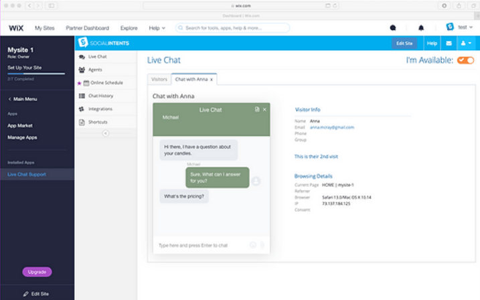Click the 'What's the pricing?' message
480x300 pixels.
pyautogui.click(x=184, y=196)
